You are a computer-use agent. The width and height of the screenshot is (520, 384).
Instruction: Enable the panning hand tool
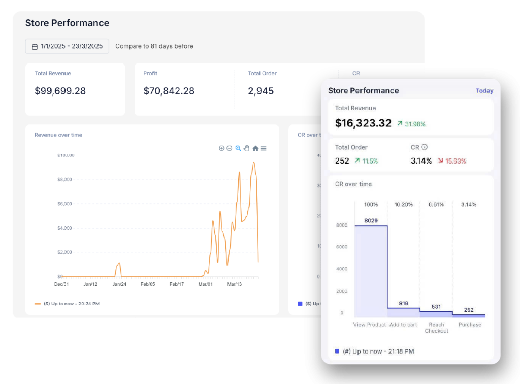[246, 148]
